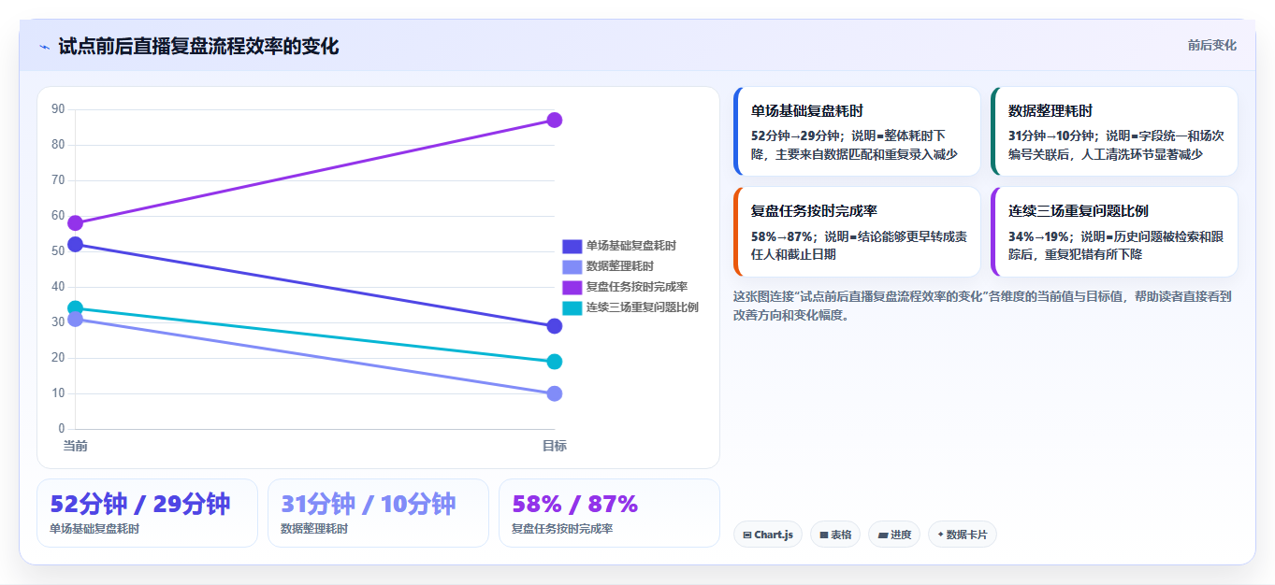Open the Chart.js tag pill

[x=768, y=535]
